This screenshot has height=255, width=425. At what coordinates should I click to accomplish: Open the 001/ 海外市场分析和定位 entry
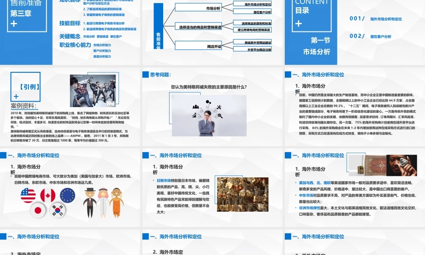[376, 19]
